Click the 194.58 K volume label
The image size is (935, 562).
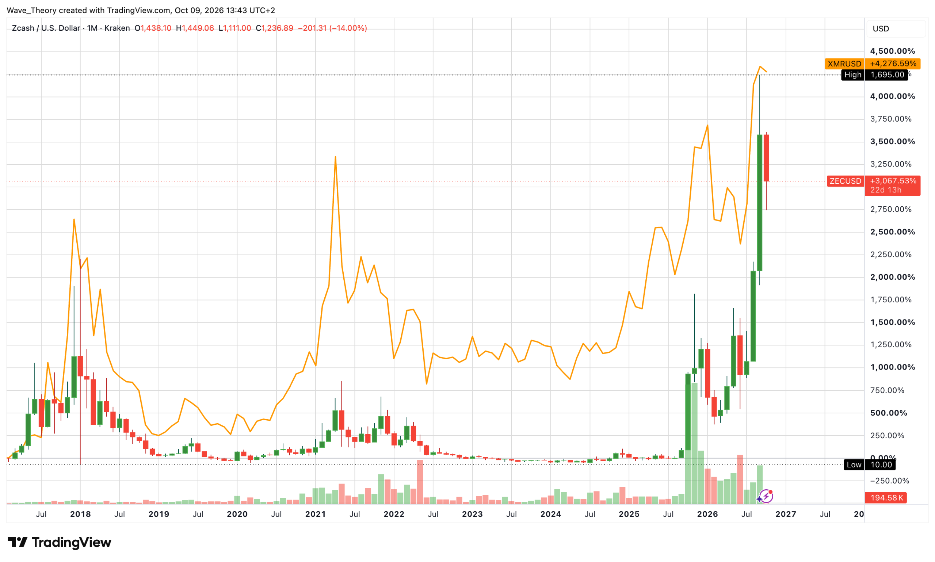[x=886, y=498]
